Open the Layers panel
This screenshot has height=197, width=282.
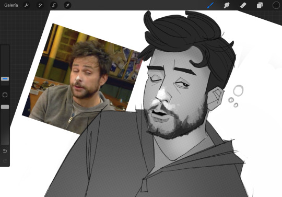(x=260, y=5)
